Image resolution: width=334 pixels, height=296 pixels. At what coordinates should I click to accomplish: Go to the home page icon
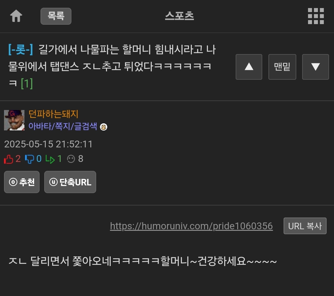(16, 16)
